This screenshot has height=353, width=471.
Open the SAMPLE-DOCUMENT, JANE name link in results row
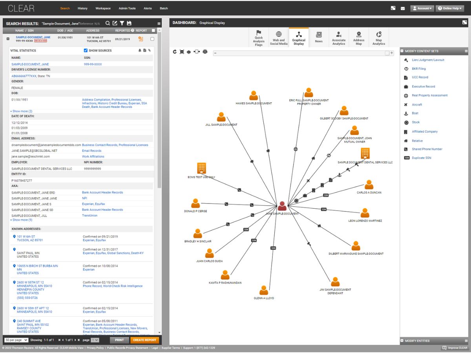click(33, 37)
